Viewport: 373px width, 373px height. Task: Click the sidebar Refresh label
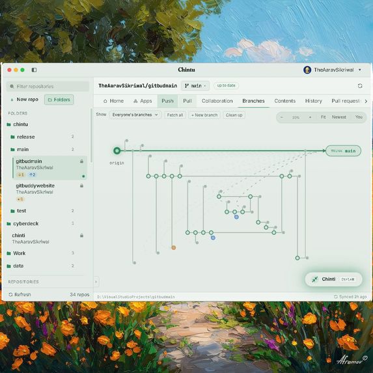pyautogui.click(x=23, y=294)
